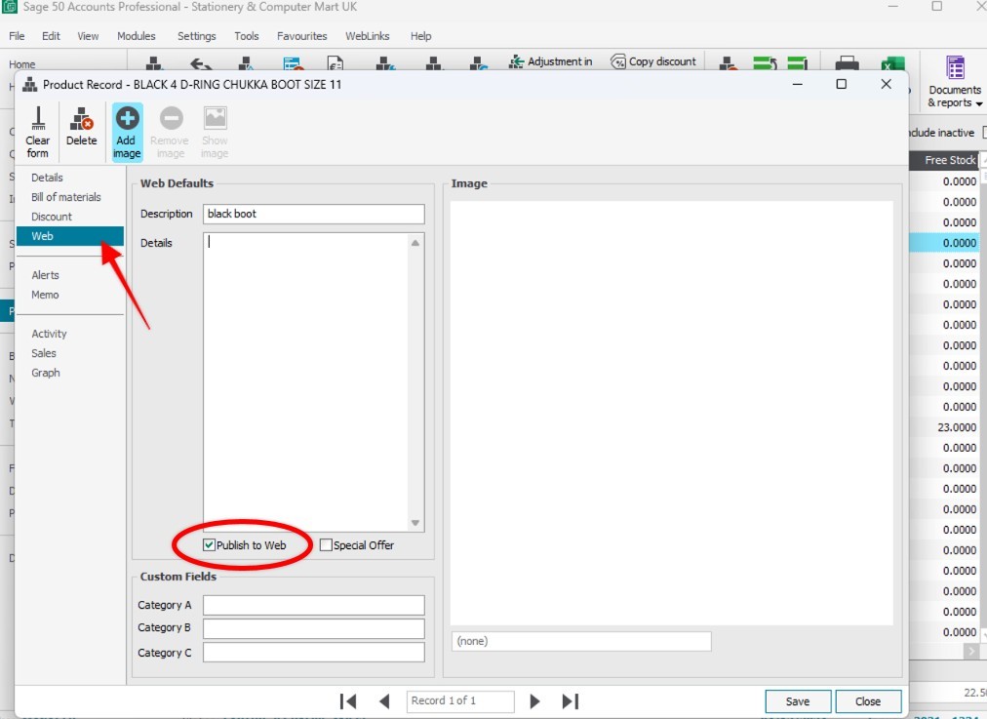The width and height of the screenshot is (987, 719).
Task: Click the Clear form broom icon
Action: [x=38, y=118]
